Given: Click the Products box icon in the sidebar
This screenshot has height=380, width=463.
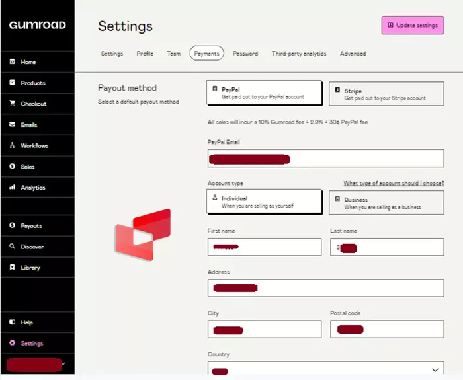Looking at the screenshot, I should click(12, 83).
